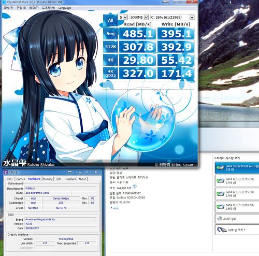Click the Seq write value 395.1

pyautogui.click(x=176, y=34)
